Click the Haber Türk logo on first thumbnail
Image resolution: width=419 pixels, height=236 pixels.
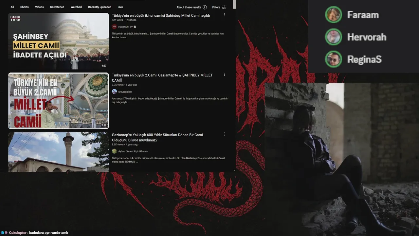15,18
